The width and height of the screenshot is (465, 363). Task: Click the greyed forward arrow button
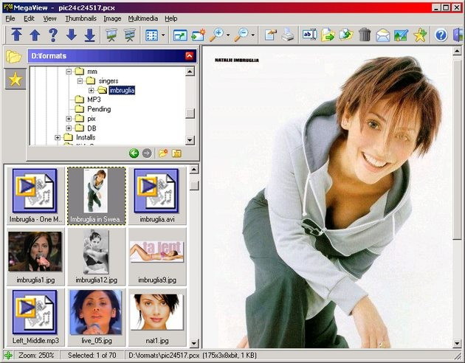click(x=147, y=153)
